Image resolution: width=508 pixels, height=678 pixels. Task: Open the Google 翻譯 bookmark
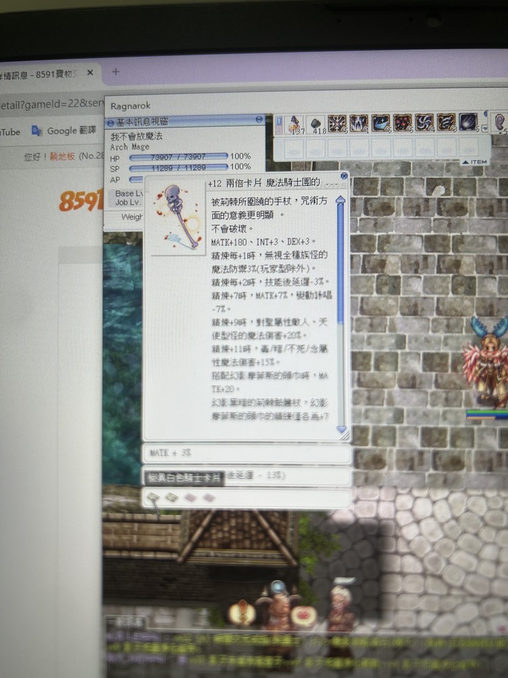pos(64,131)
